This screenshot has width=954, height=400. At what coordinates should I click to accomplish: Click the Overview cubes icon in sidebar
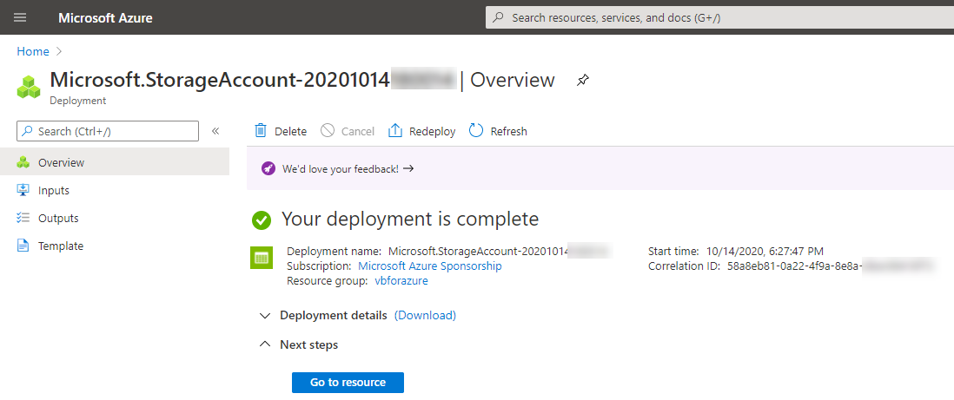(23, 162)
